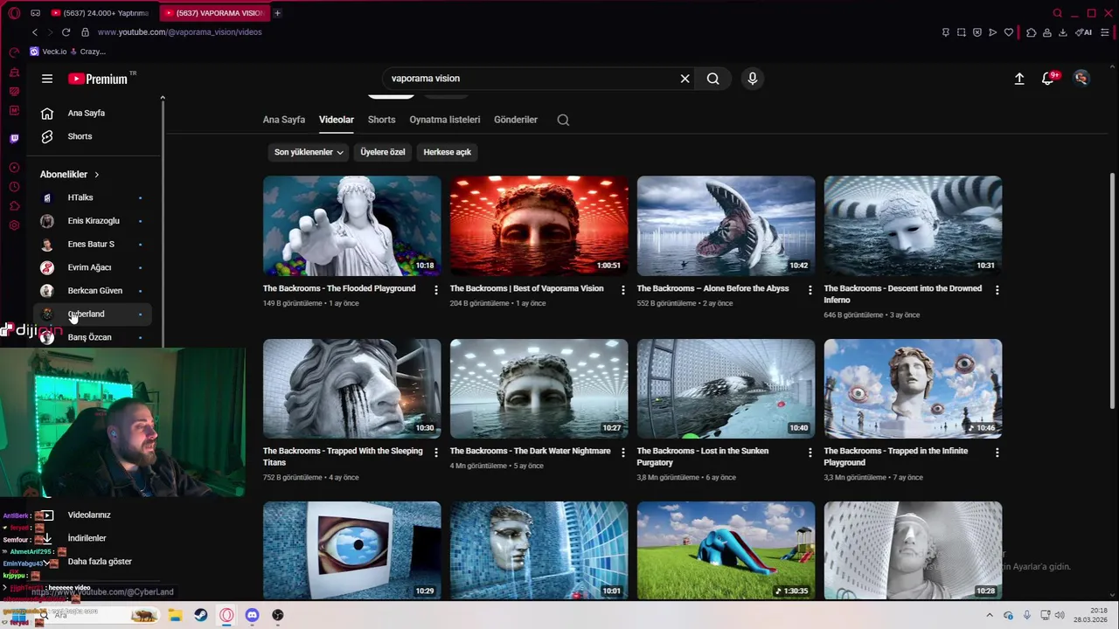
Task: Switch to the 24.000+ Yaptırıma browser tab
Action: (100, 13)
